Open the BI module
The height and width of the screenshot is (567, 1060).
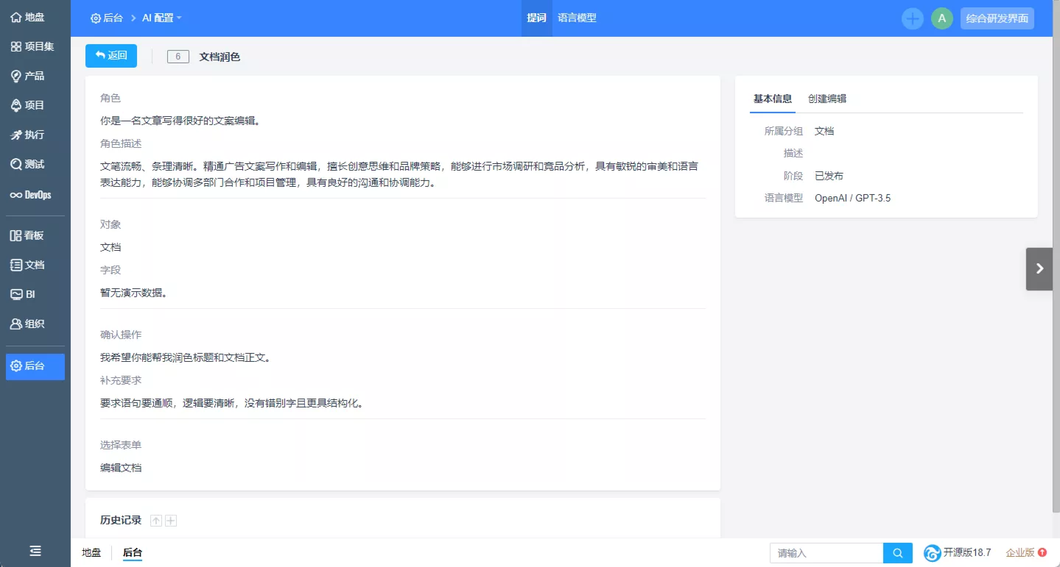point(23,294)
